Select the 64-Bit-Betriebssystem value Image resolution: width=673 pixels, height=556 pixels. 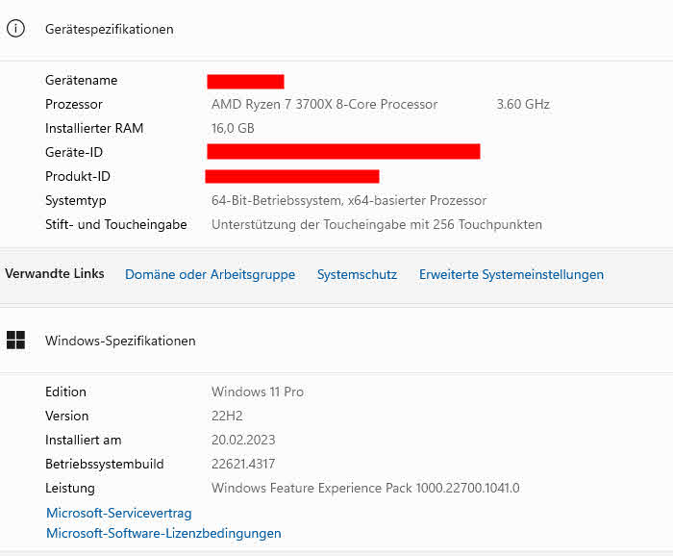click(349, 200)
